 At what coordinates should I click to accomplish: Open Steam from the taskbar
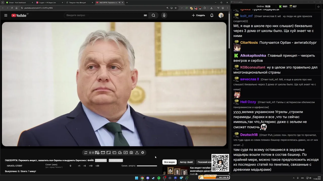coord(153,178)
